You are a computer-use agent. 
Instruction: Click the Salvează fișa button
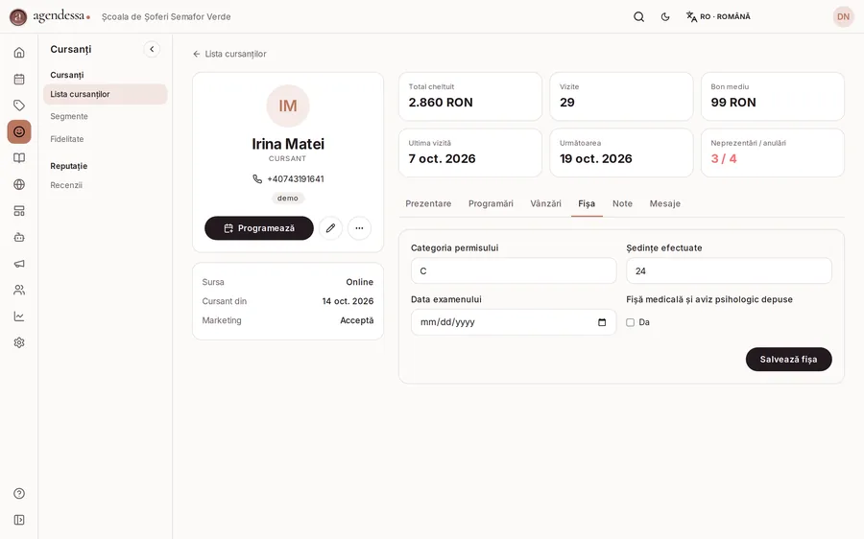(x=788, y=359)
